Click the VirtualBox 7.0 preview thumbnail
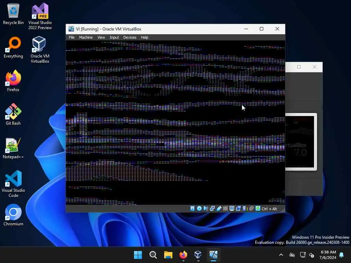 point(301,142)
